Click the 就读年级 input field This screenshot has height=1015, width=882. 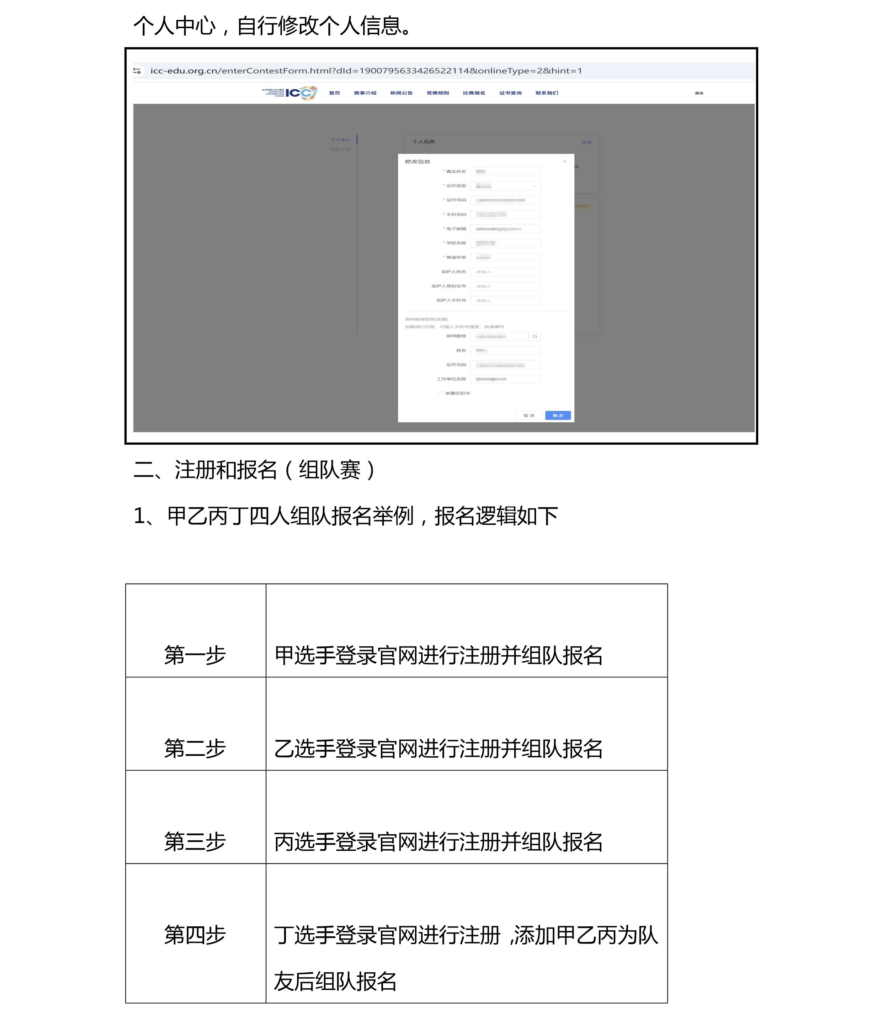point(505,258)
